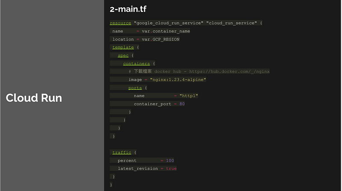Click the latest_revision true value

click(171, 168)
